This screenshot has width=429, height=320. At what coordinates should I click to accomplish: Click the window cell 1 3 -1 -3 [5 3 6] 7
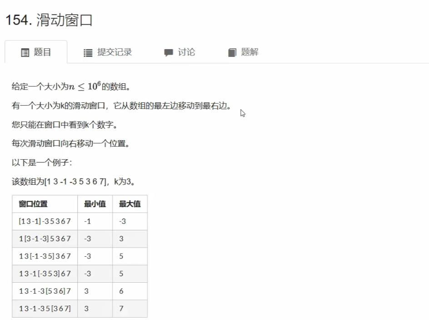[x=45, y=291]
